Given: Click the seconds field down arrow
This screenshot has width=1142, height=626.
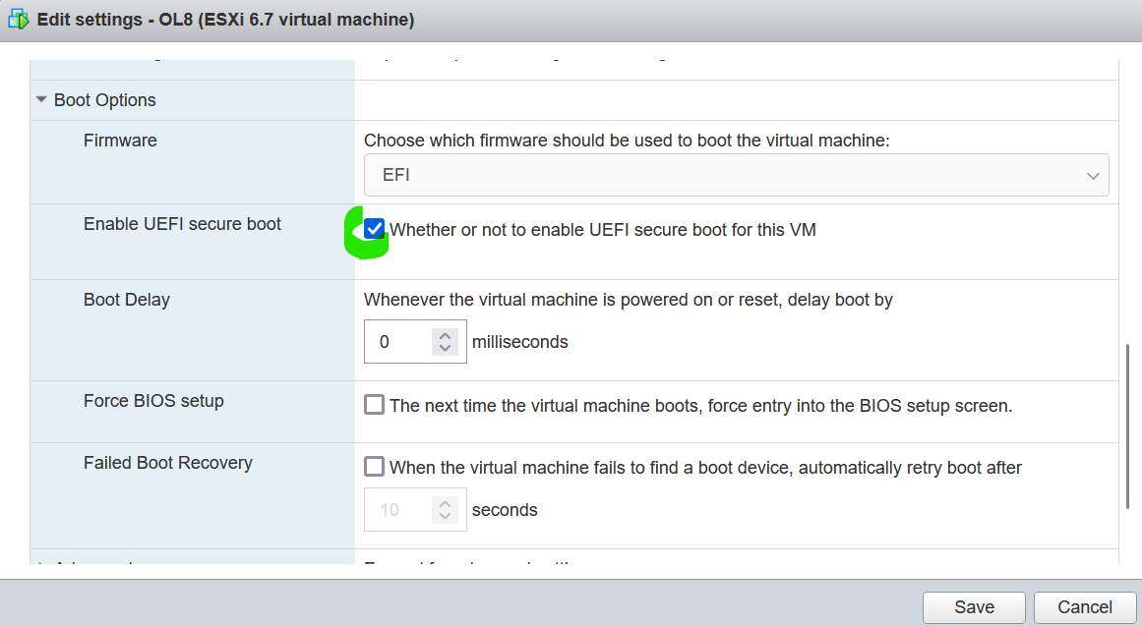Looking at the screenshot, I should click(445, 515).
